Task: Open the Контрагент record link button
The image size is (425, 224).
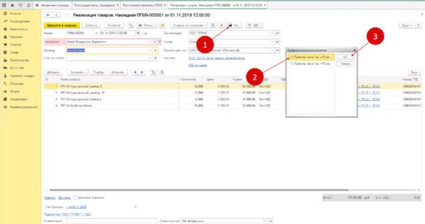Action: coord(155,42)
